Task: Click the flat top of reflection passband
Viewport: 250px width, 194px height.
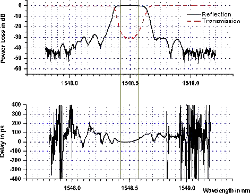Action: point(129,6)
